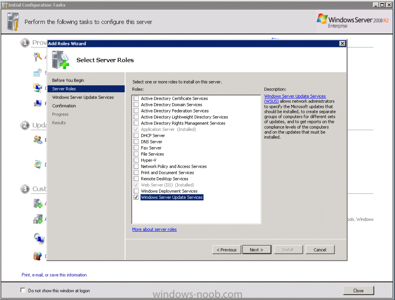Click the configure networking icon
The image size is (395, 300).
click(38, 88)
